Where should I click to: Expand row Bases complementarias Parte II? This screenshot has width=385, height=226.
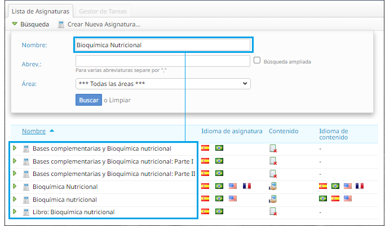[15, 173]
